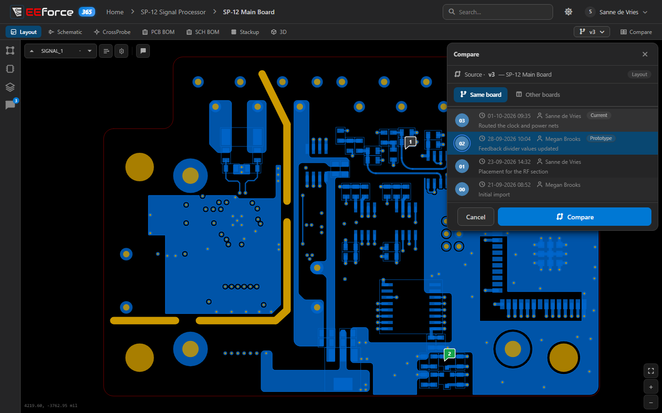The image size is (662, 413).
Task: Open the 3D view tab
Action: 279,32
